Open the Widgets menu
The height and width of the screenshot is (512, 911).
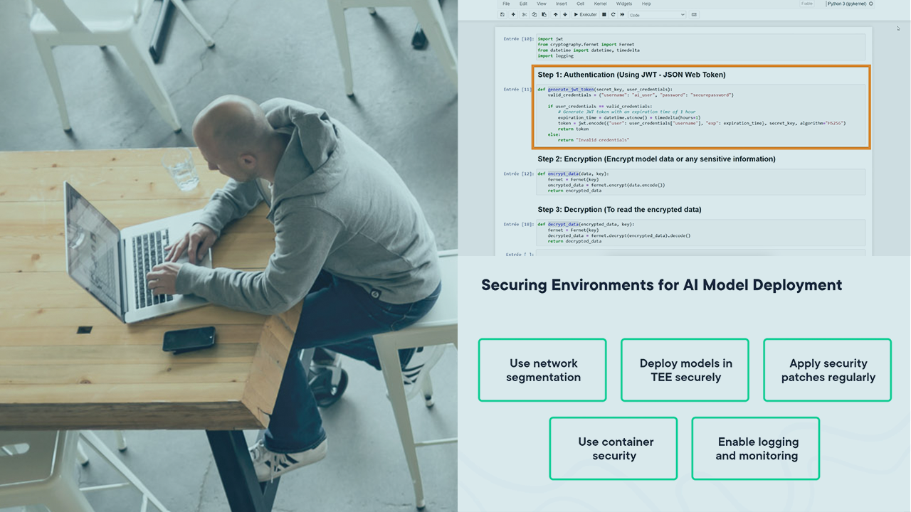pos(624,4)
